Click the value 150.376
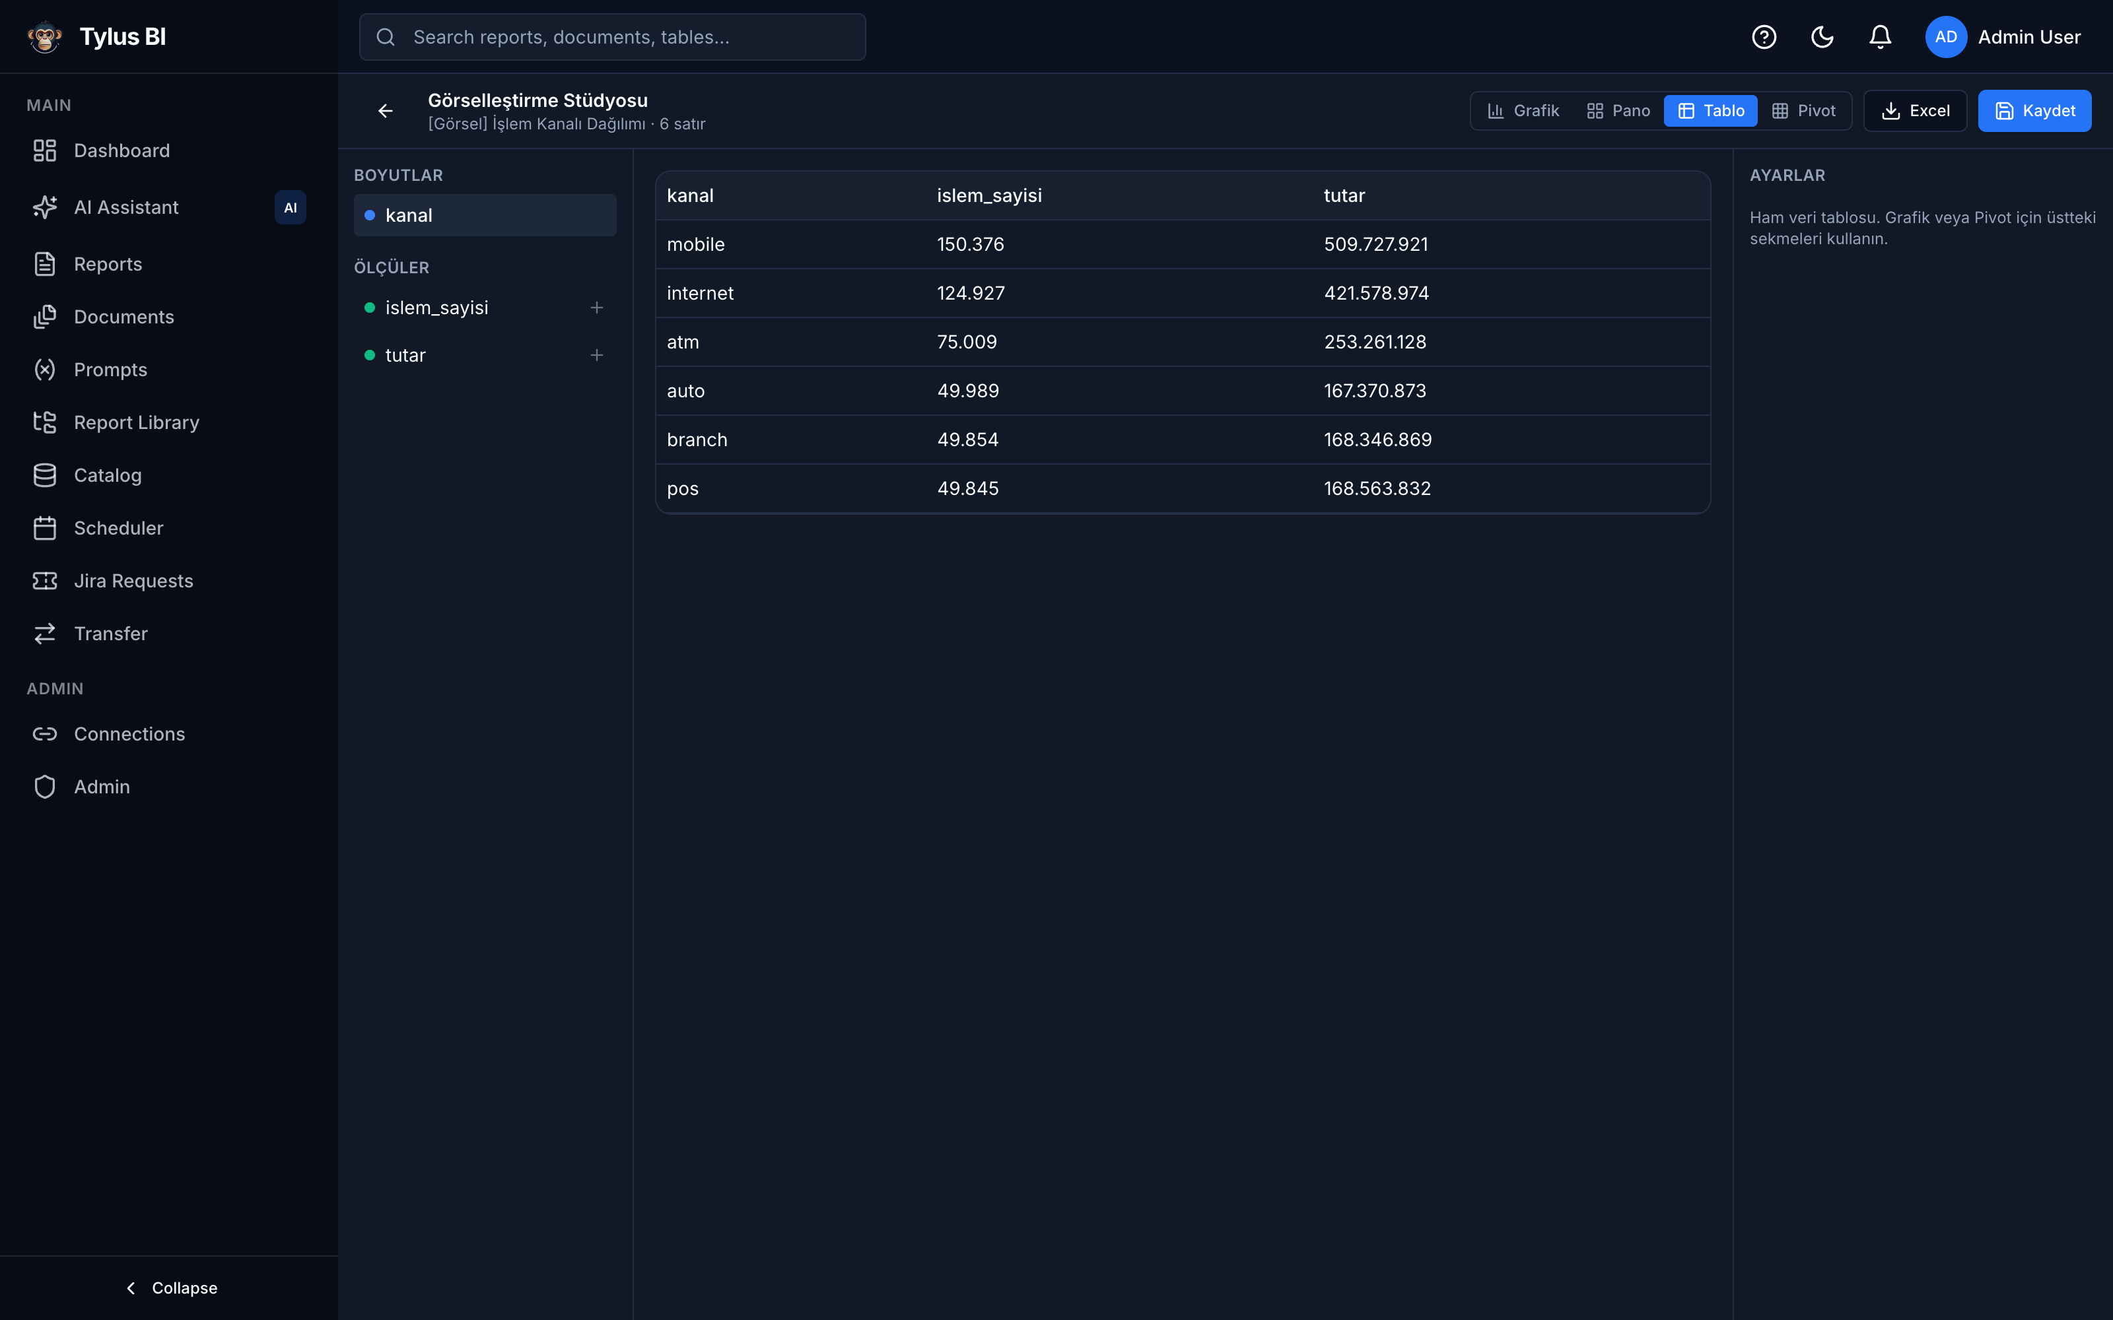The image size is (2113, 1320). click(970, 244)
